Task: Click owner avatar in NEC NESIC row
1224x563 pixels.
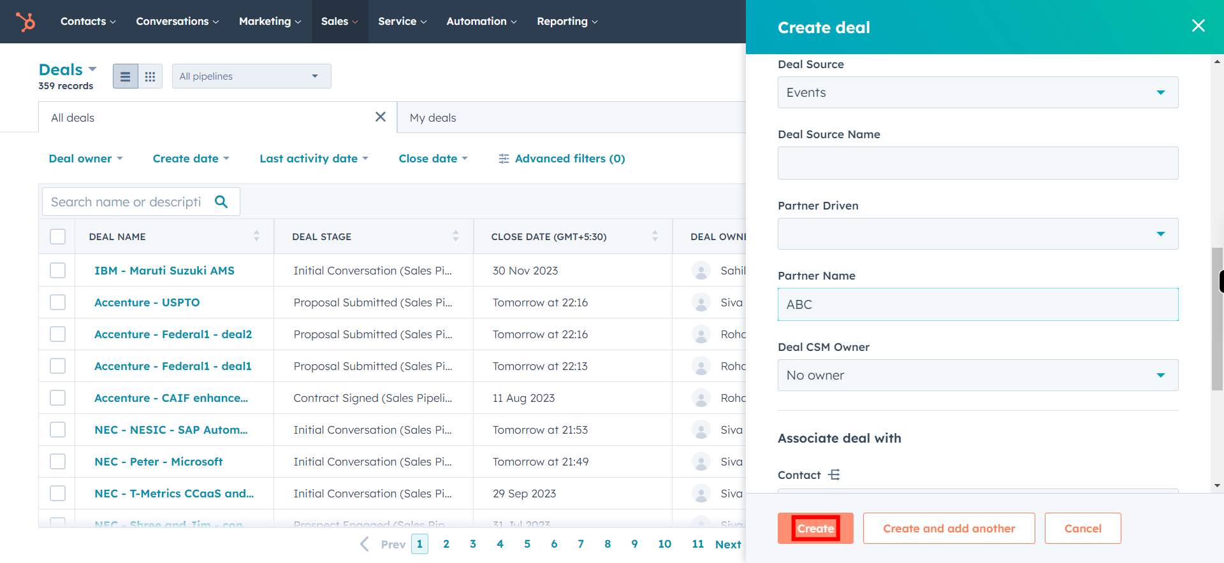Action: (701, 430)
